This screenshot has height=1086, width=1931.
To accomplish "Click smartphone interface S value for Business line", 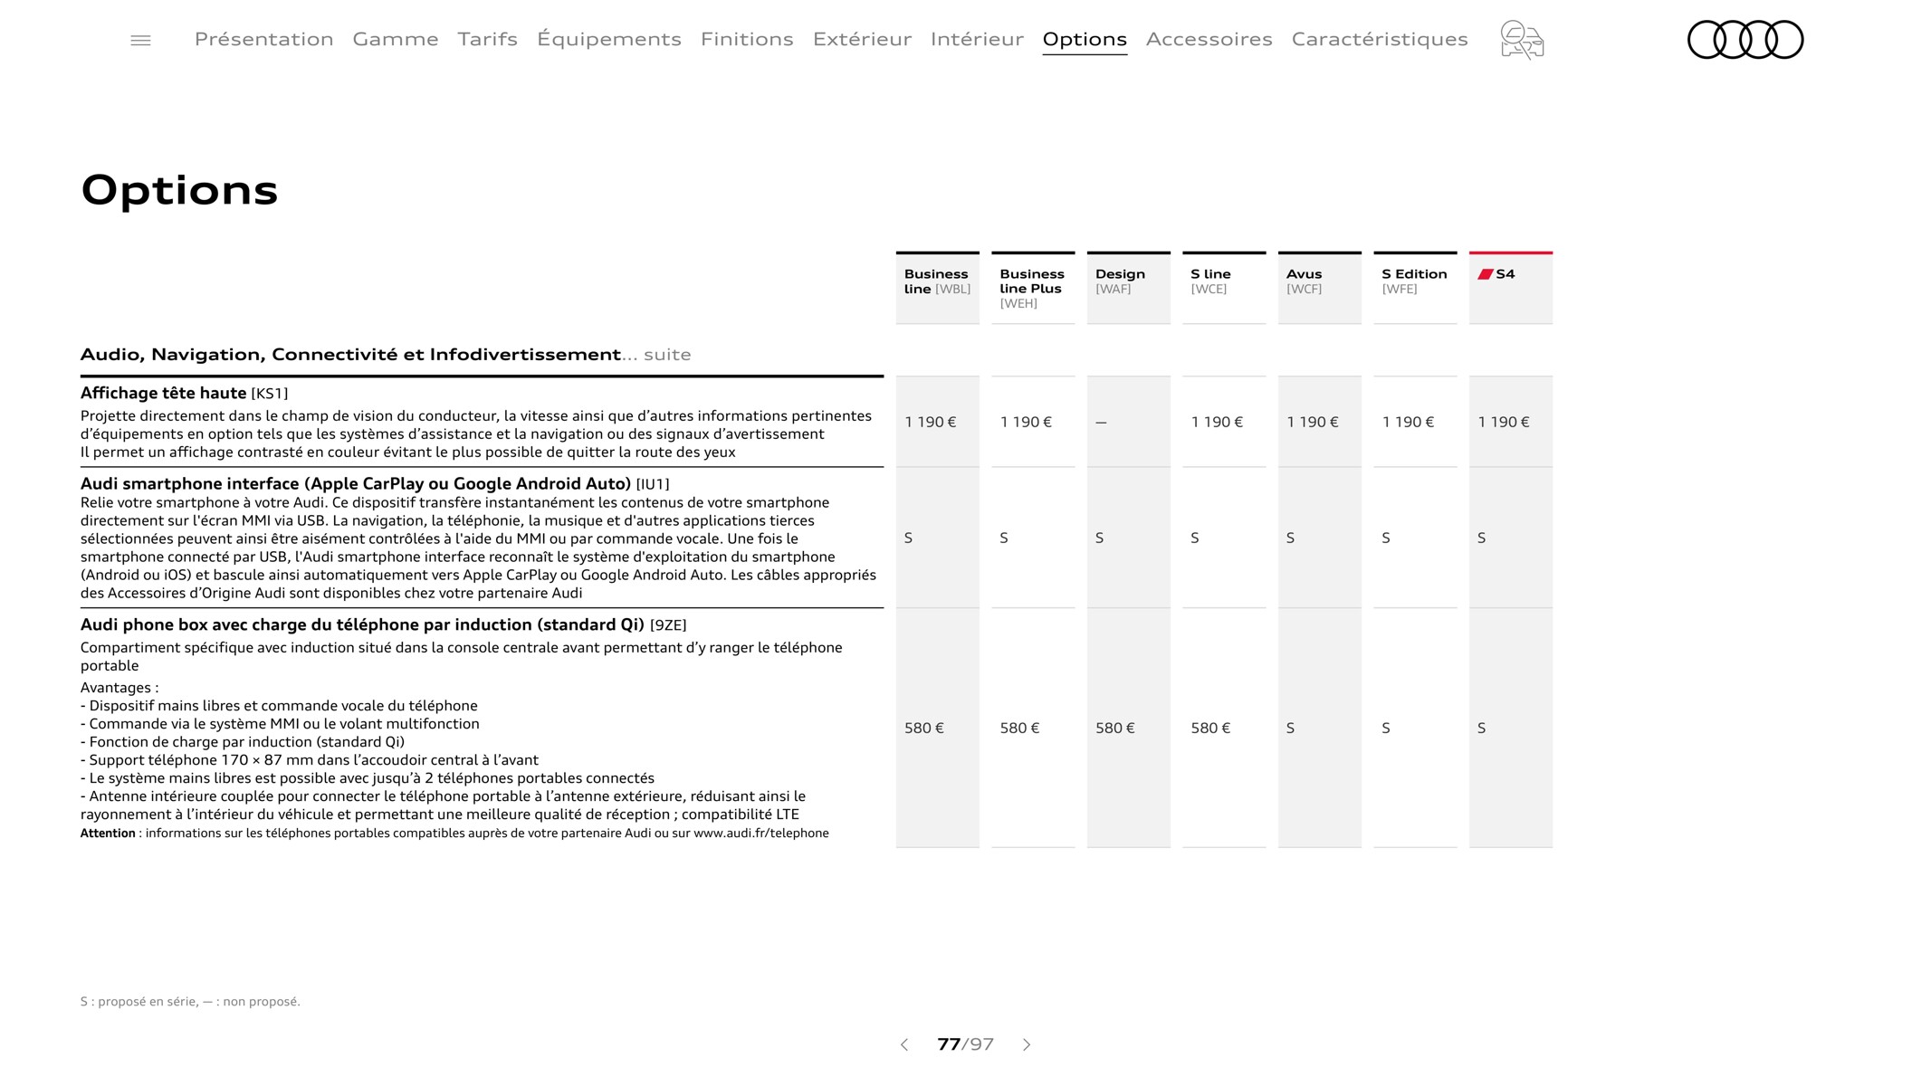I will point(908,538).
